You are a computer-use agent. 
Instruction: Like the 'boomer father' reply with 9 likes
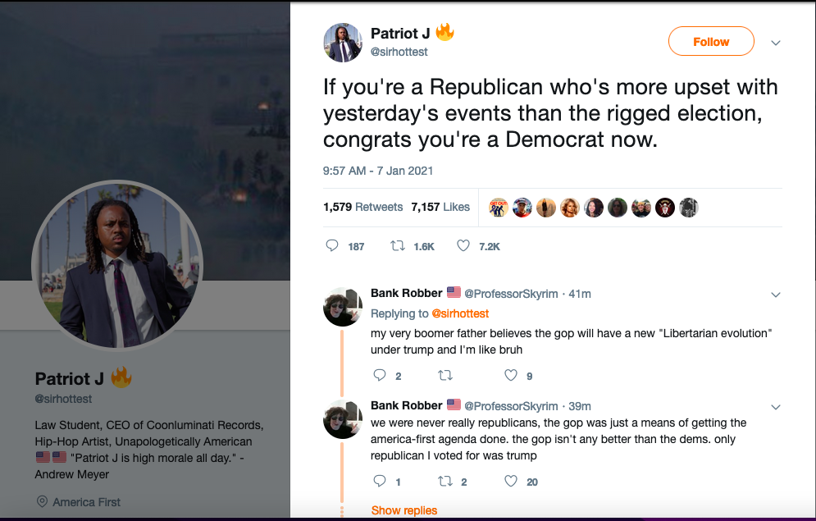(511, 376)
